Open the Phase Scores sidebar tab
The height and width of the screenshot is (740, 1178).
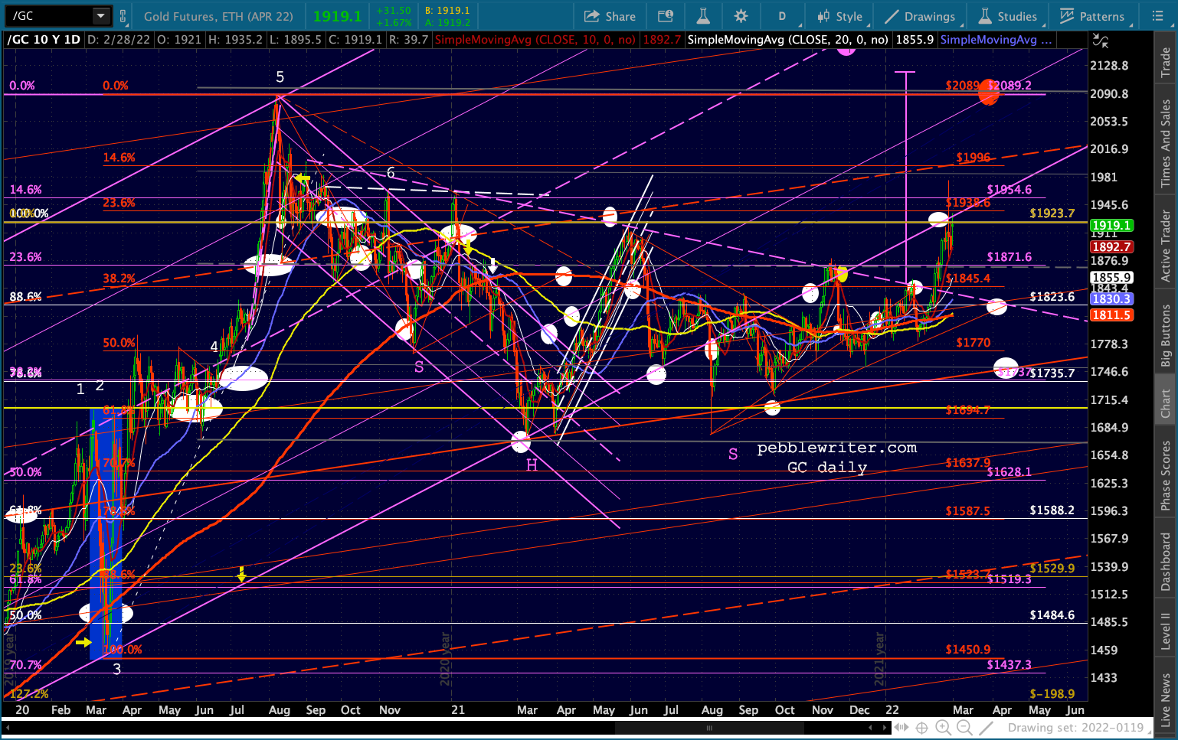point(1166,475)
